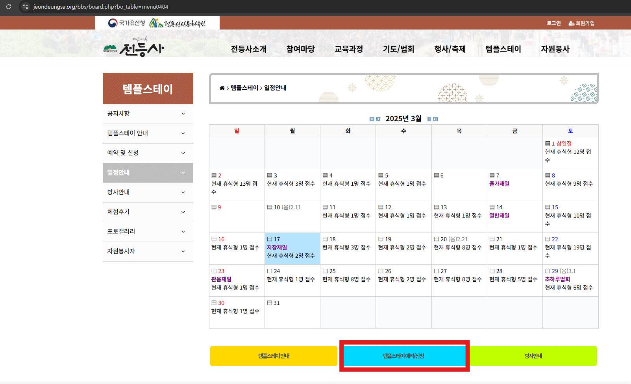Open the 행사/축제 menu
The width and height of the screenshot is (631, 384).
(x=450, y=49)
